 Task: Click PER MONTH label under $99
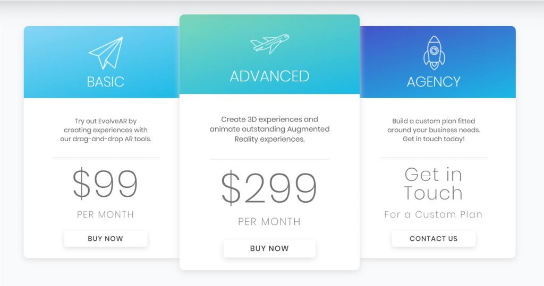(106, 214)
